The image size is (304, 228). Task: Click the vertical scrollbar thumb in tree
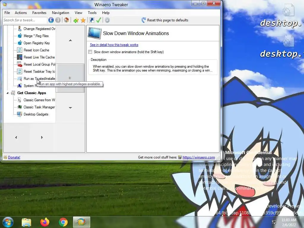point(70,78)
